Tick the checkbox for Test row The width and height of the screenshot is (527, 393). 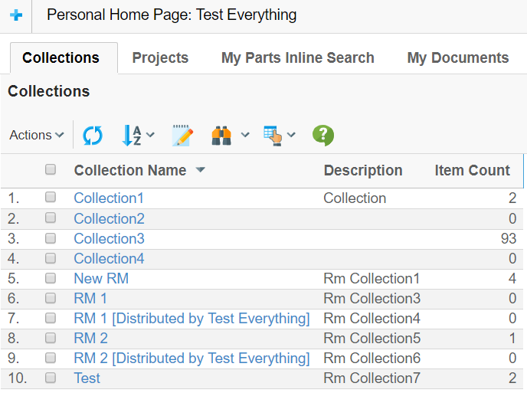(x=51, y=378)
